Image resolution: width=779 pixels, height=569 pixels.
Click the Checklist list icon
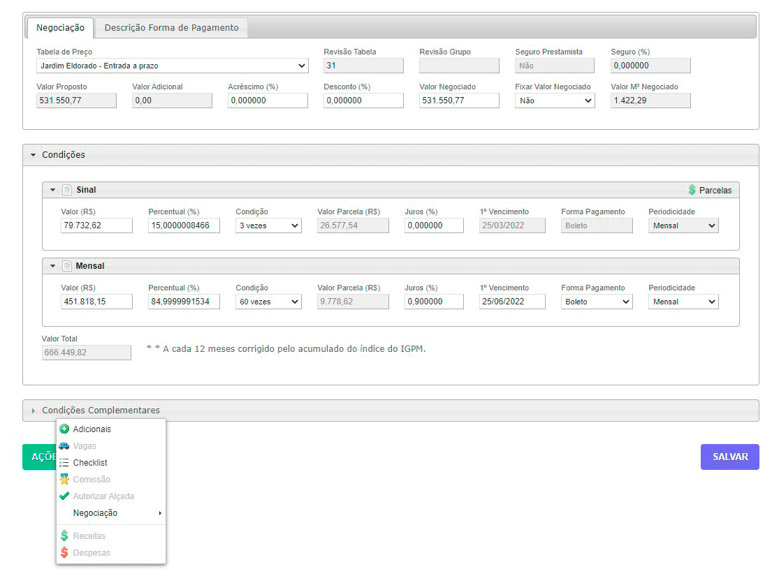(64, 463)
